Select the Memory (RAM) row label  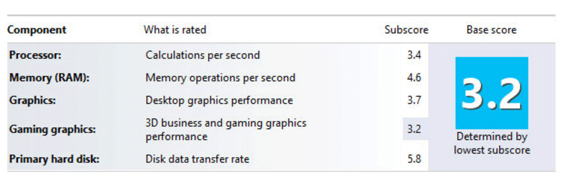(49, 78)
